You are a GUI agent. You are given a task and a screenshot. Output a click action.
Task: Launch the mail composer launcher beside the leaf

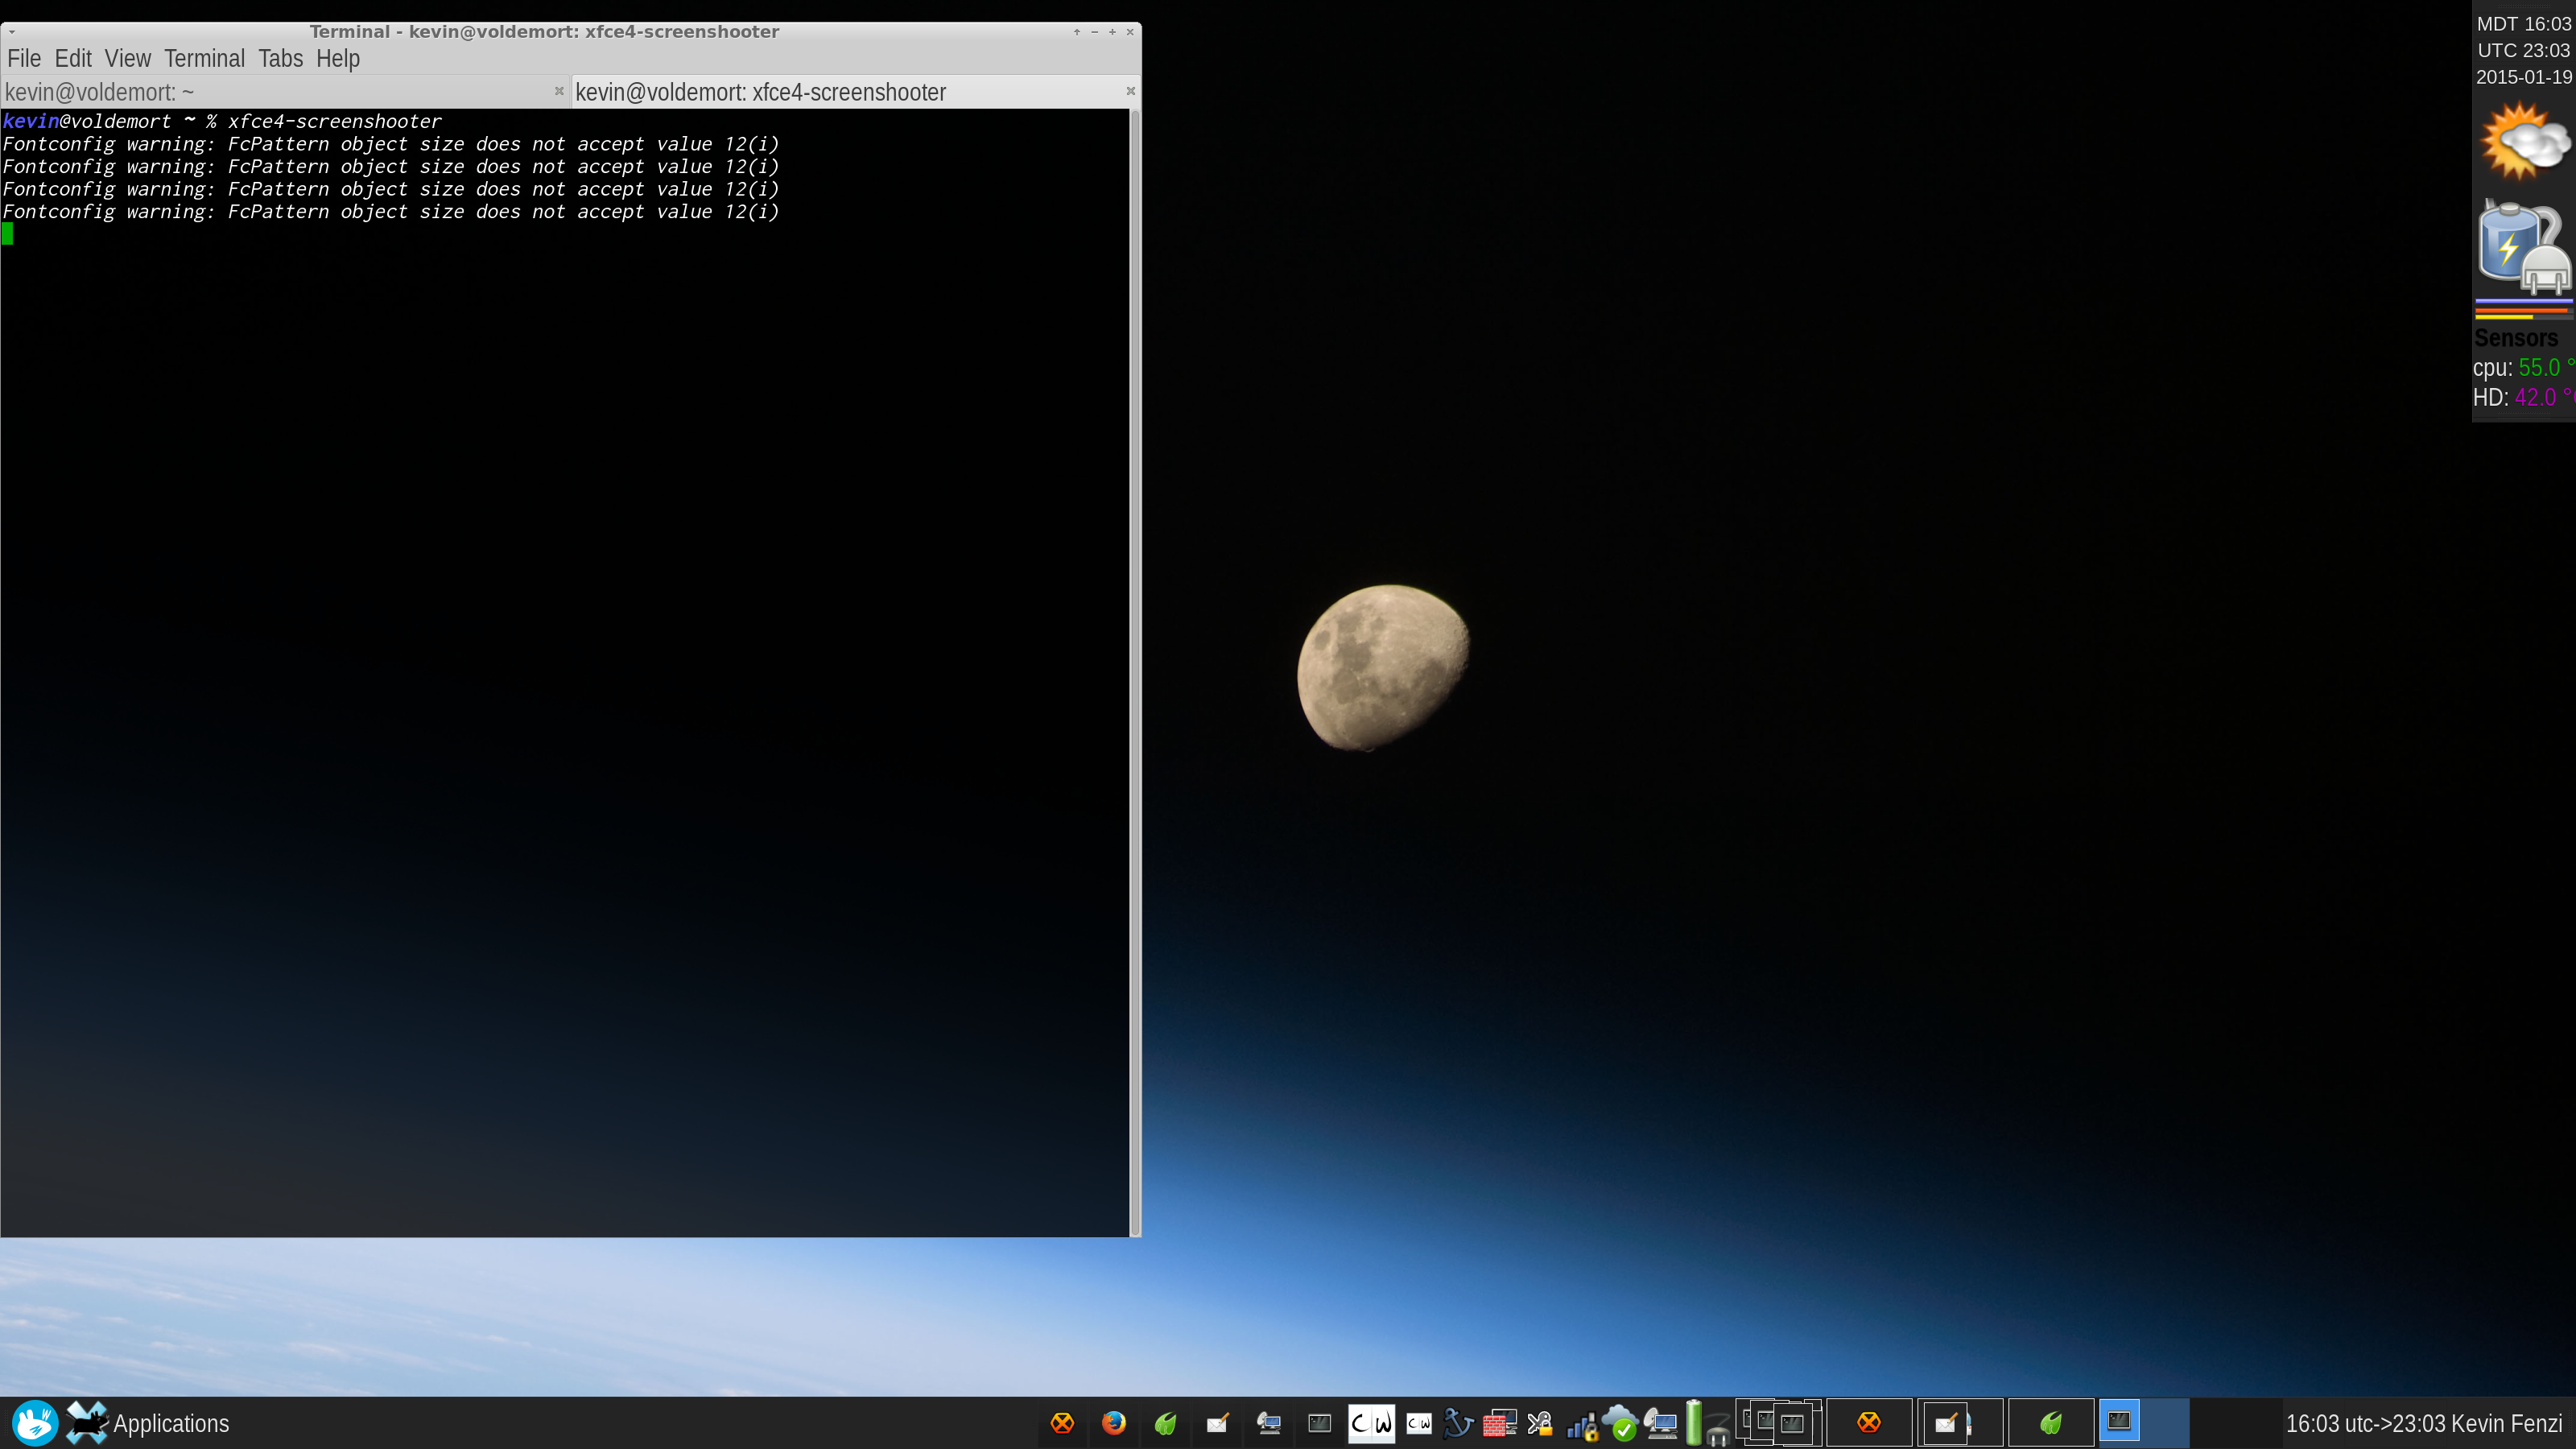point(1217,1422)
